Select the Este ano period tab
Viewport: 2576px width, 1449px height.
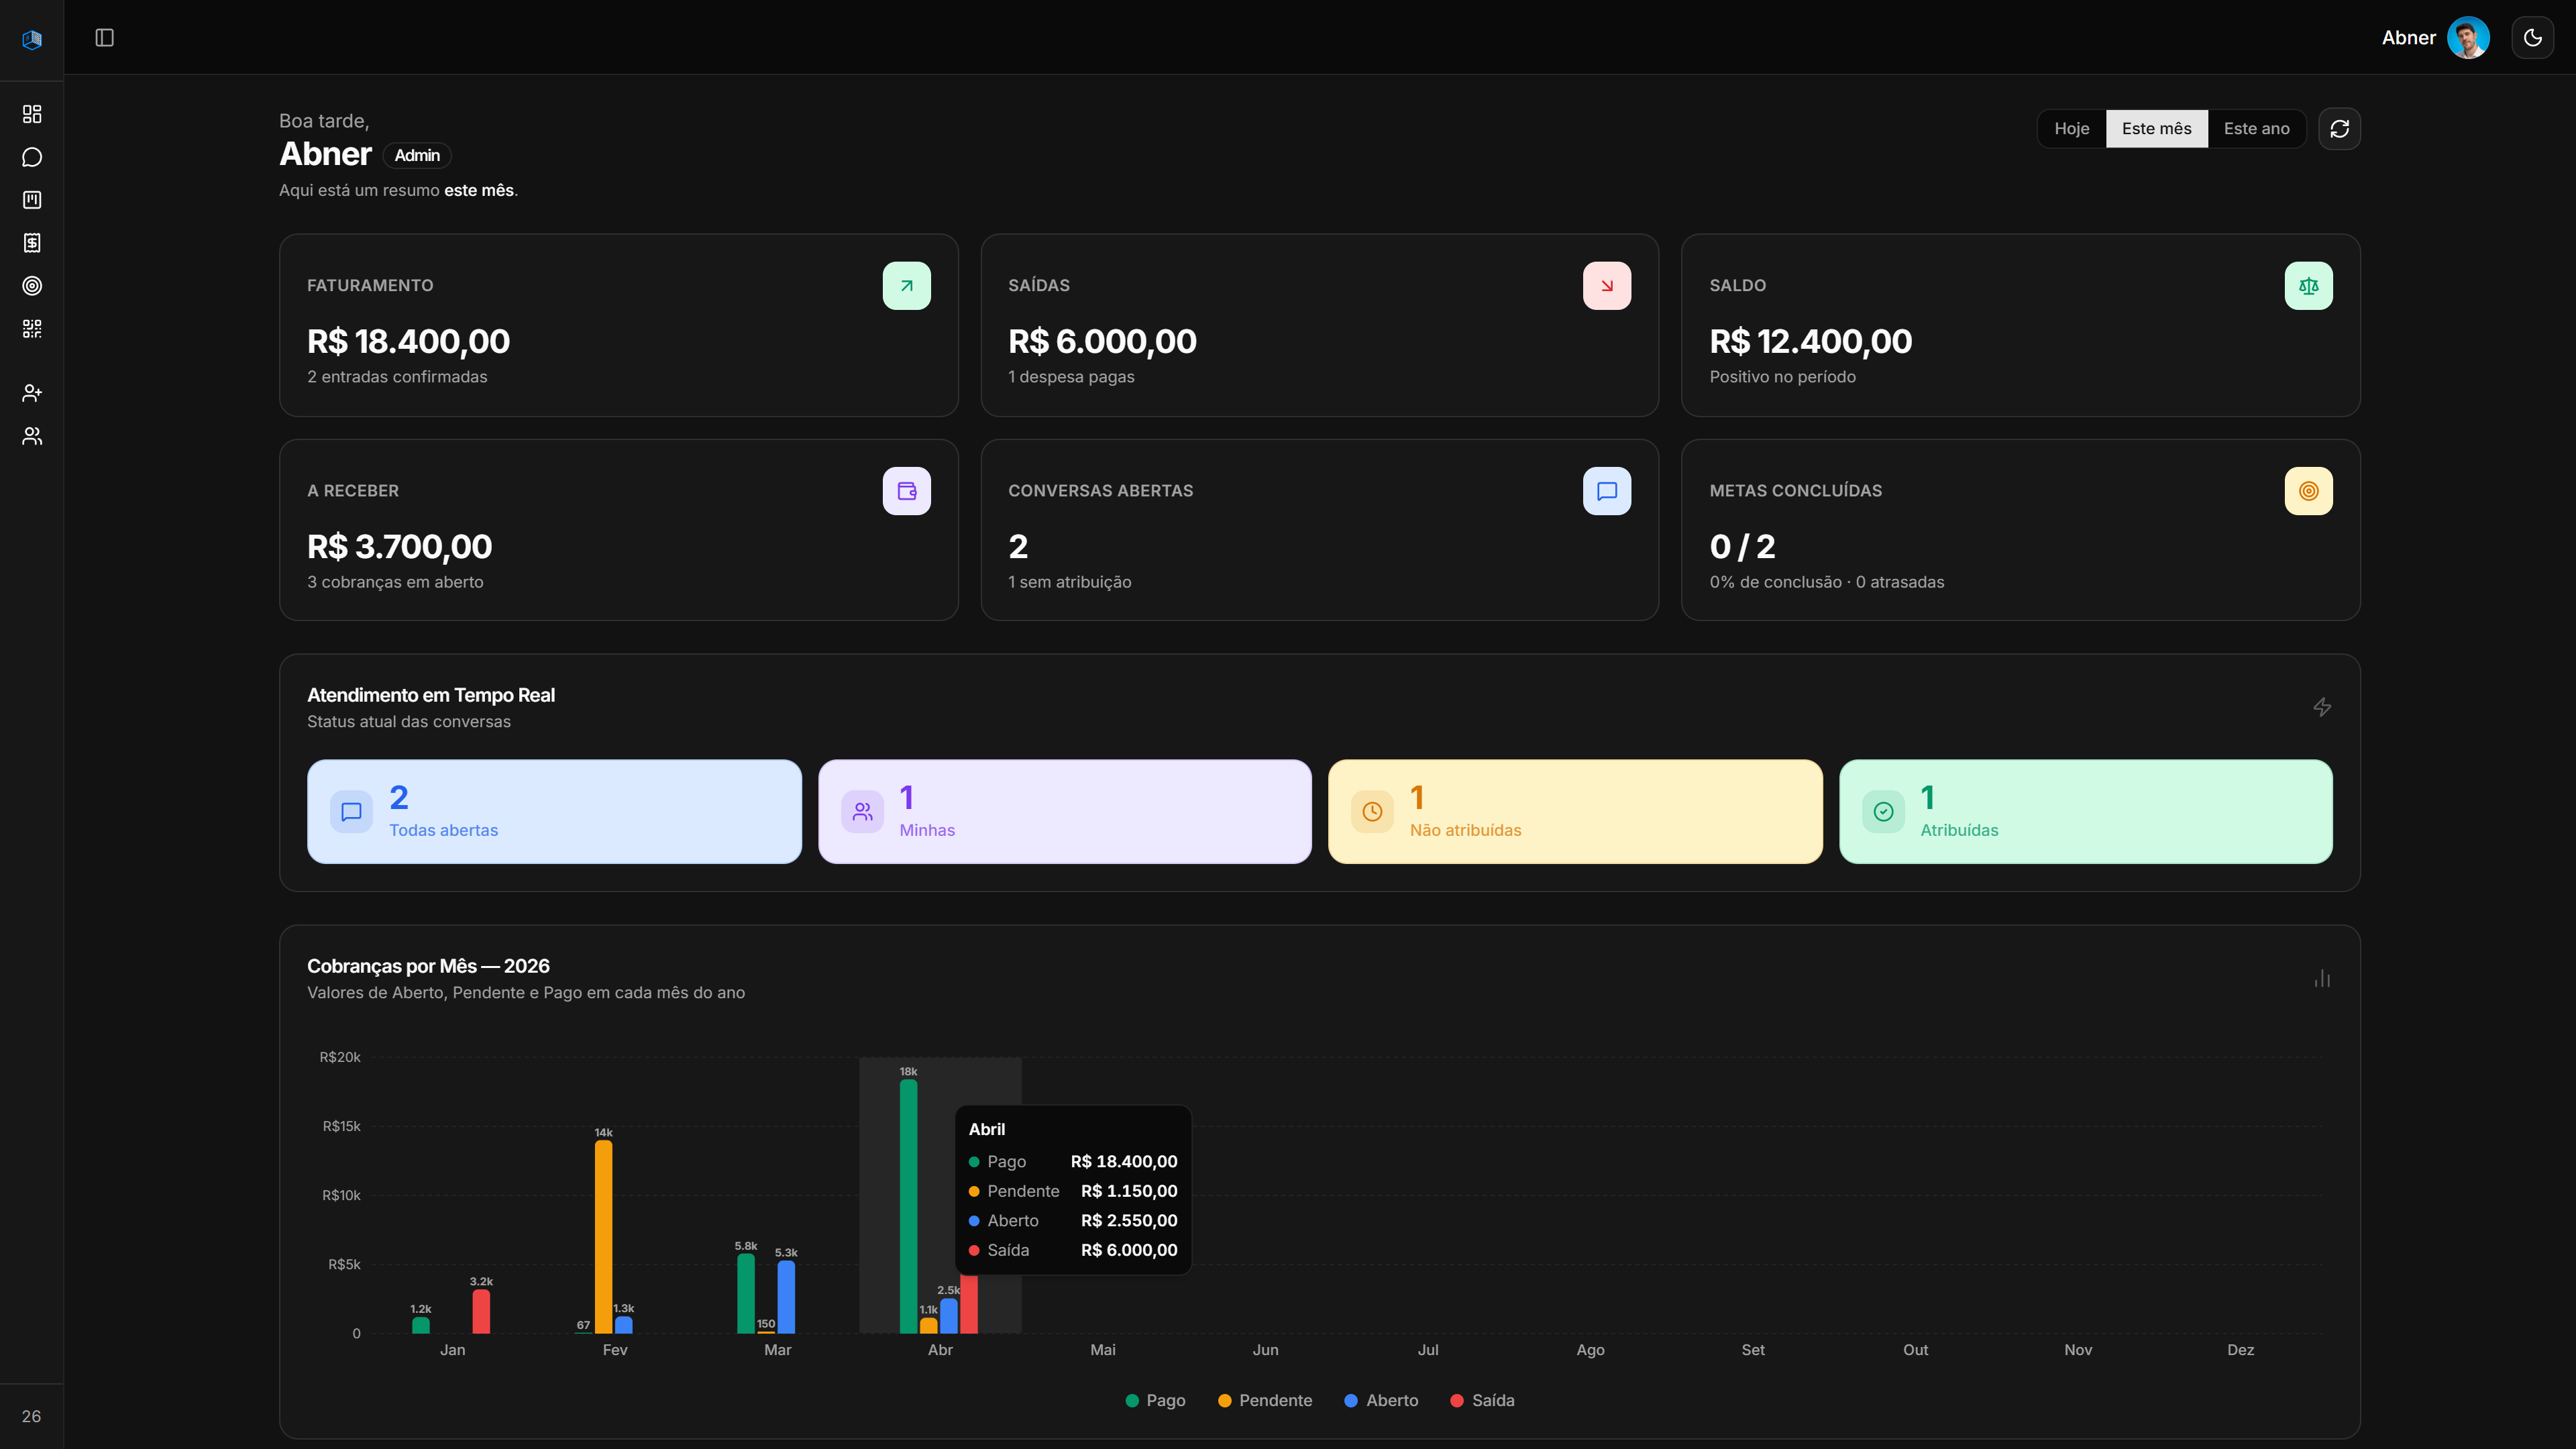pos(2256,129)
